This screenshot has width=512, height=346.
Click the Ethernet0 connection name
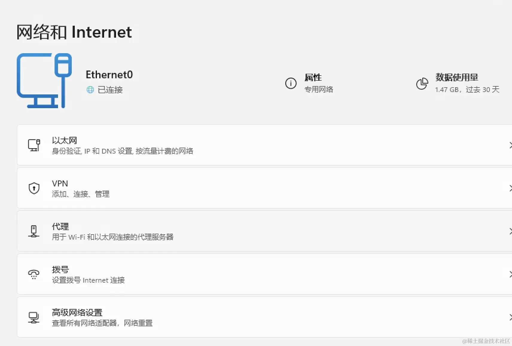(109, 75)
